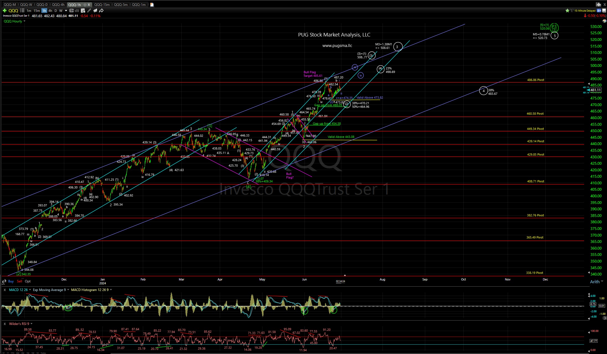This screenshot has width=607, height=354.
Task: Click the trade arrows icon beside Buy
Action: tap(4, 281)
